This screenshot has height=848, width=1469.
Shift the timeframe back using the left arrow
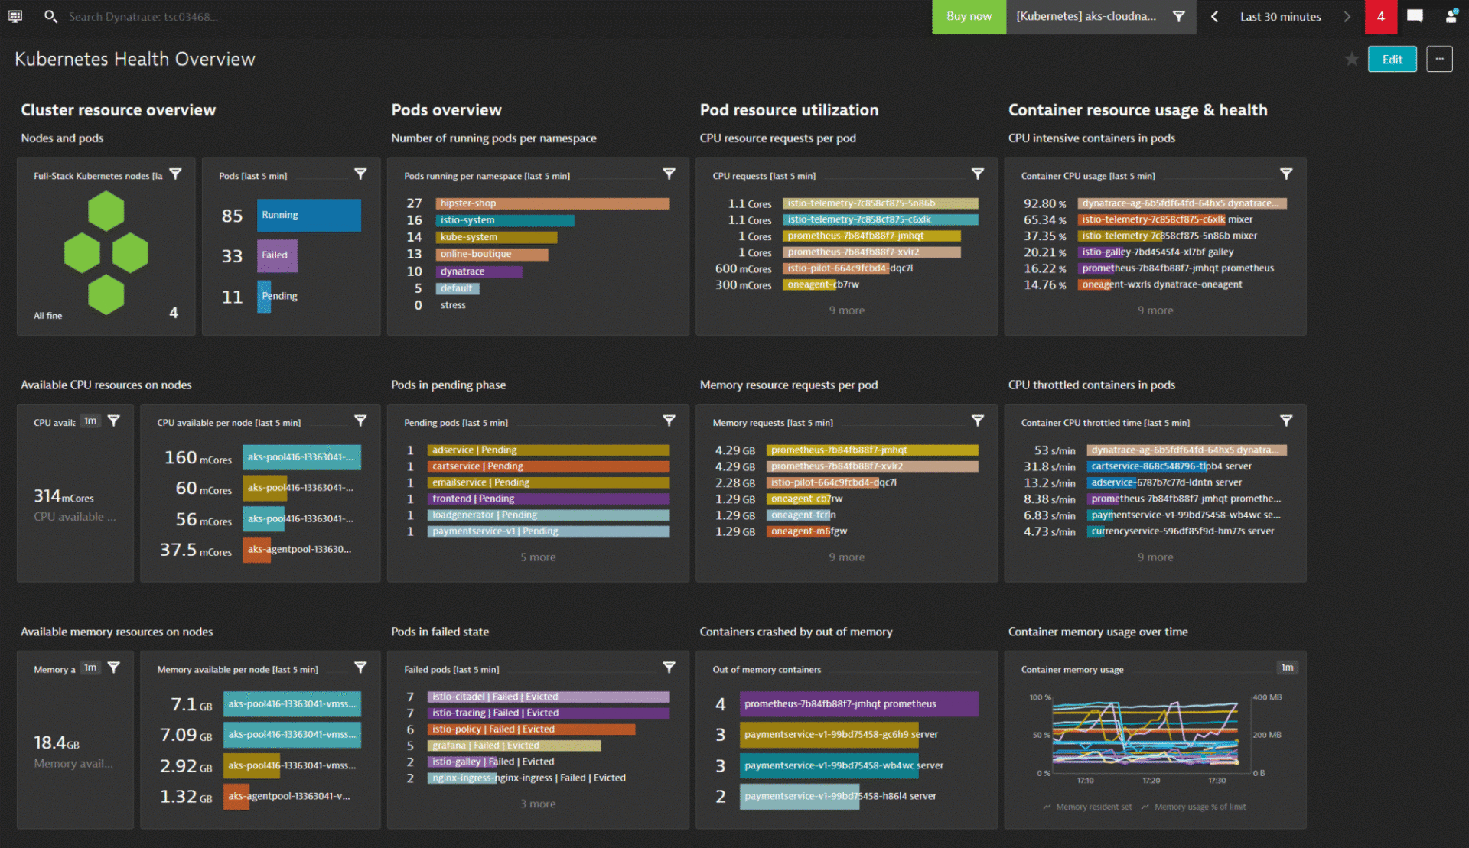point(1214,16)
